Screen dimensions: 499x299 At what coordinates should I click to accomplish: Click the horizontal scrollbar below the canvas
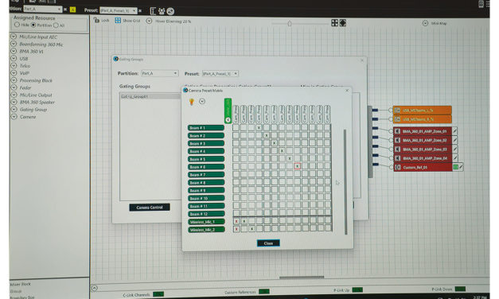[302, 278]
